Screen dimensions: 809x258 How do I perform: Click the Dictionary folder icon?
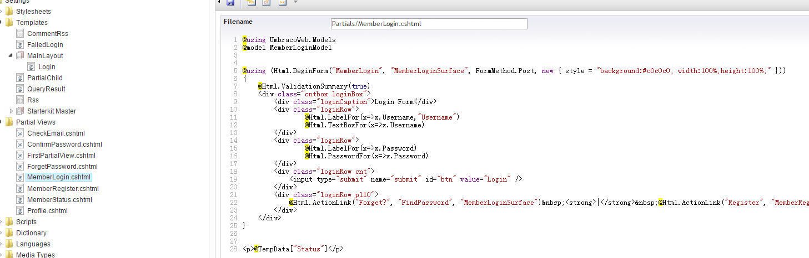(9, 233)
